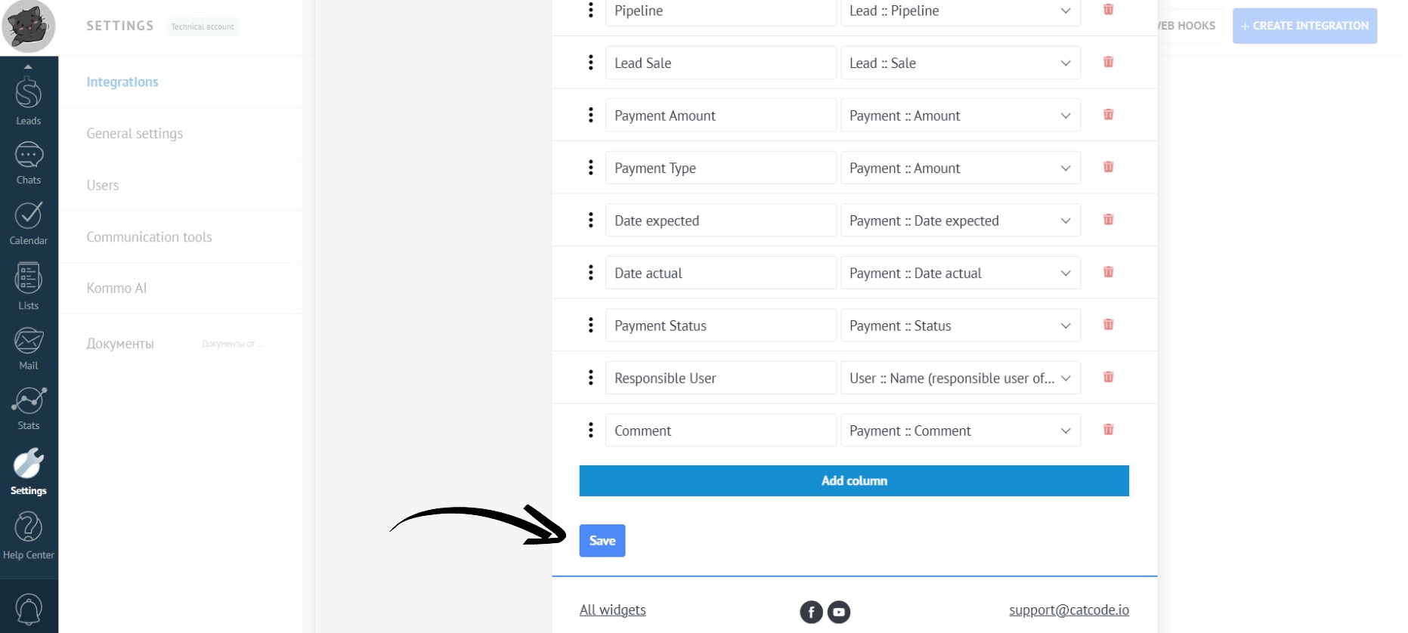Select General settings menu item

pos(135,134)
